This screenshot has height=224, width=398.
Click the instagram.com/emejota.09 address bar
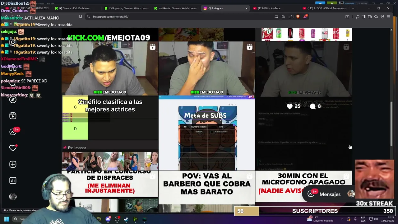coord(180,16)
